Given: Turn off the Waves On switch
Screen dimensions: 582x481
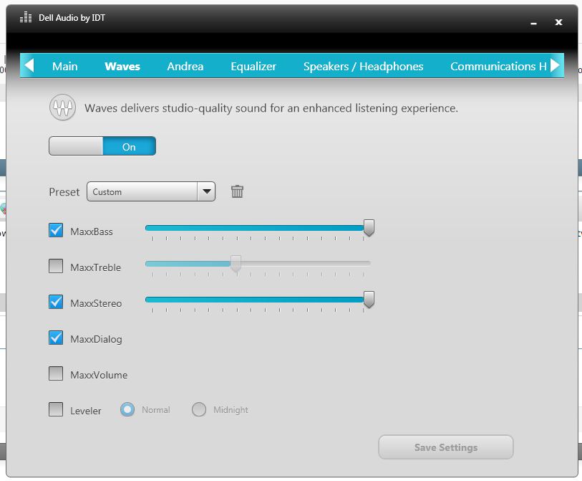Looking at the screenshot, I should coord(102,146).
